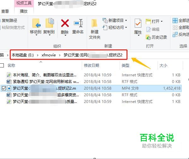The height and width of the screenshot is (159, 189).
Task: Click 粘贴快捷方式 button
Action: [x=12, y=28]
